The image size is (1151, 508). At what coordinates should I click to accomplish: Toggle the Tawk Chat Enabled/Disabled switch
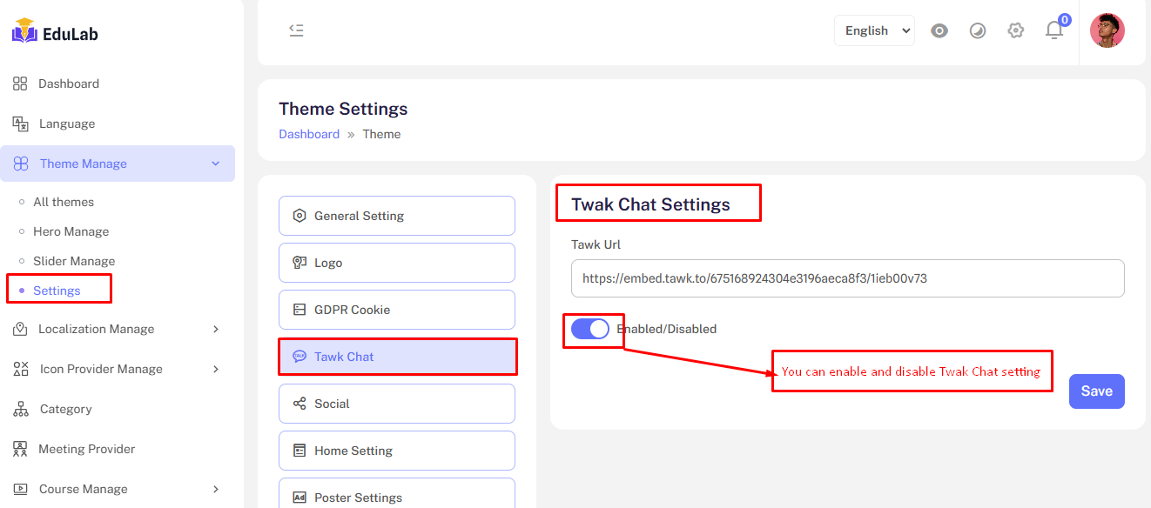[x=589, y=329]
